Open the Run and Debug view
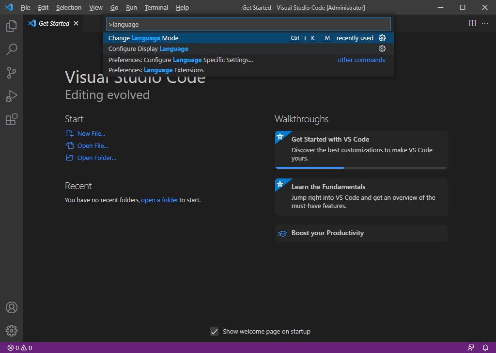496x353 pixels. pos(12,96)
